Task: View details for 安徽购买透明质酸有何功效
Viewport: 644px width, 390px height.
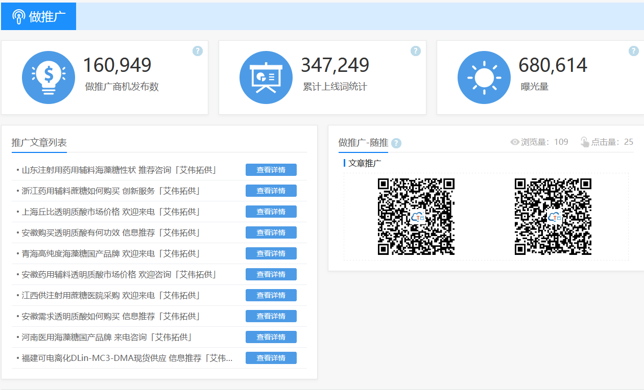Action: [271, 232]
